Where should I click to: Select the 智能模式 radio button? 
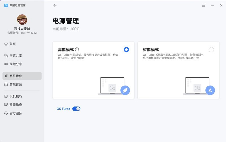(211, 50)
